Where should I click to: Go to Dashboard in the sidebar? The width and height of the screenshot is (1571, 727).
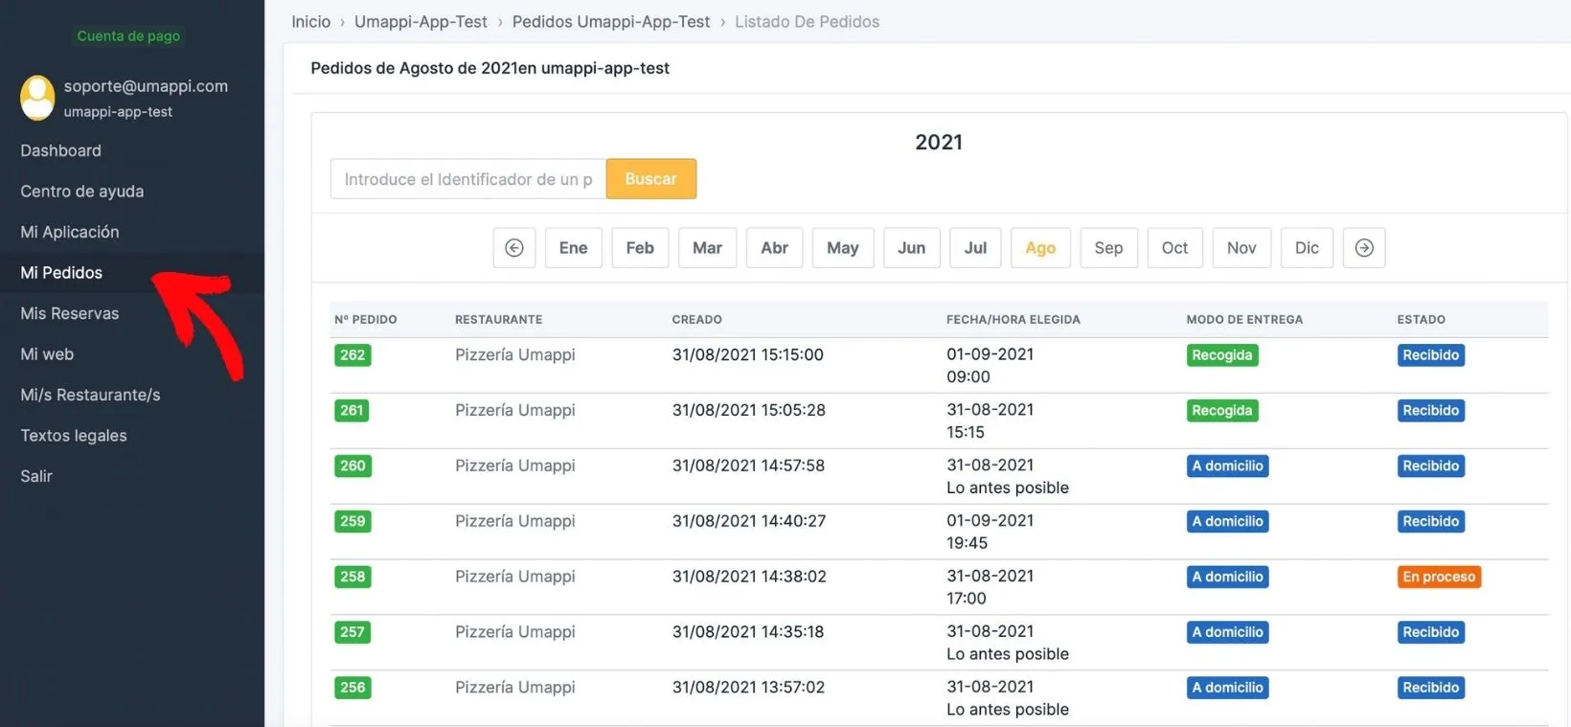[61, 151]
